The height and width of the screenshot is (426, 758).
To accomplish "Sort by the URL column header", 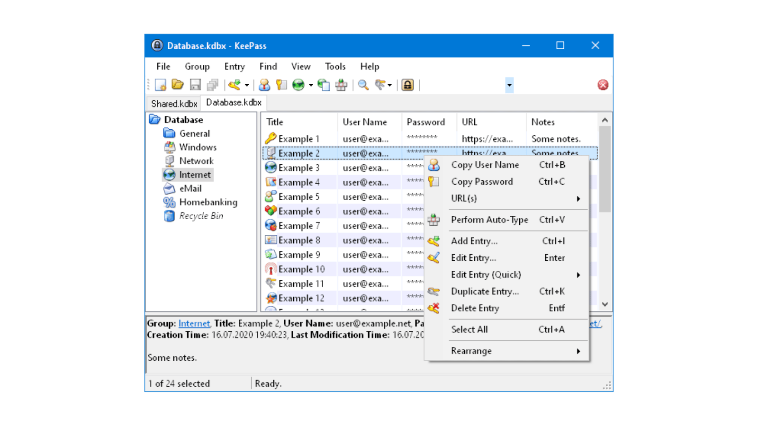I will (491, 122).
